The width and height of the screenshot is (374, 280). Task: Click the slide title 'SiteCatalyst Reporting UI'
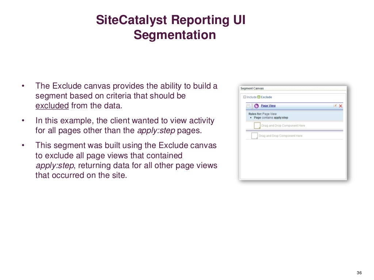171,20
